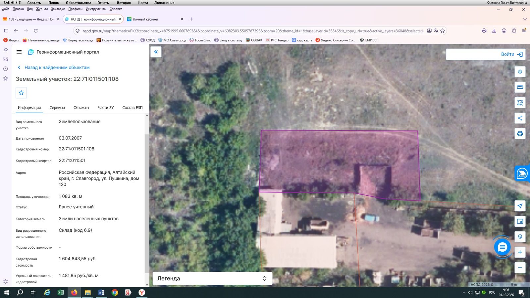
Task: Open the overview map window icon
Action: (x=520, y=221)
